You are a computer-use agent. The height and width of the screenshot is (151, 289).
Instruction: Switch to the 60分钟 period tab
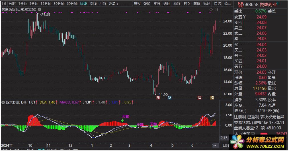(72, 3)
